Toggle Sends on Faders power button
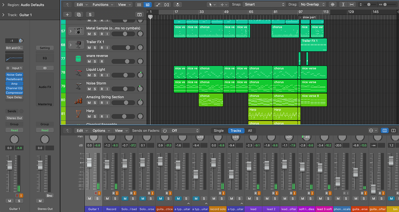399x212 pixels. click(165, 131)
